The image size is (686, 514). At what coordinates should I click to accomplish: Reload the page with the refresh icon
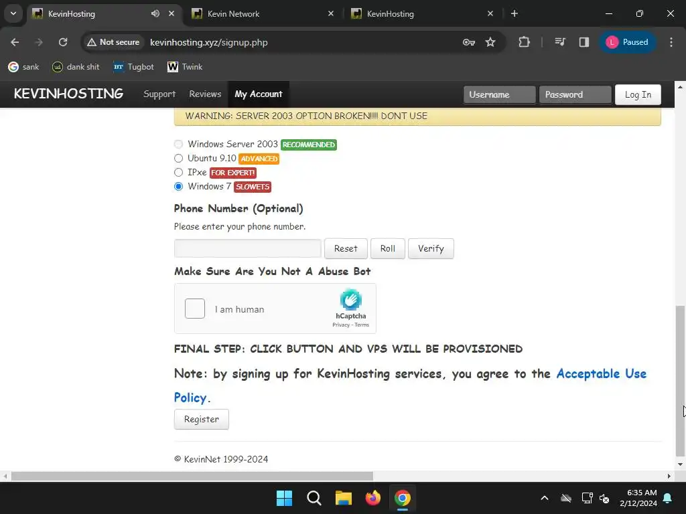click(63, 42)
